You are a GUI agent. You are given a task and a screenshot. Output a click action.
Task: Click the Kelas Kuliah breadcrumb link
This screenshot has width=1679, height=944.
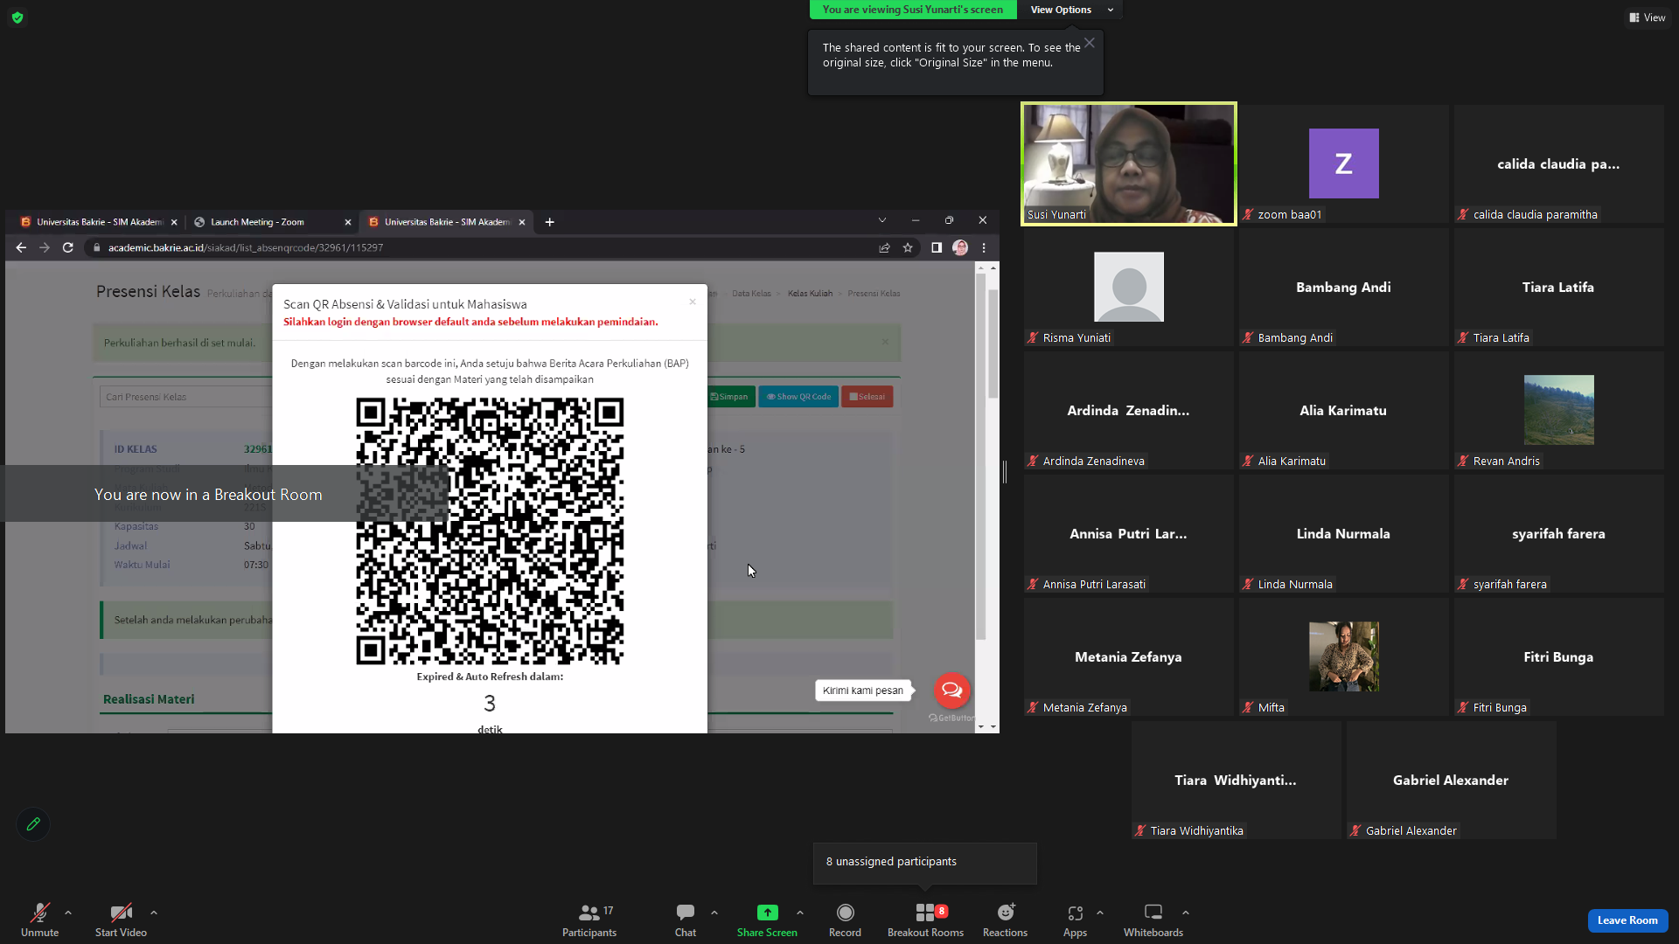tap(810, 294)
